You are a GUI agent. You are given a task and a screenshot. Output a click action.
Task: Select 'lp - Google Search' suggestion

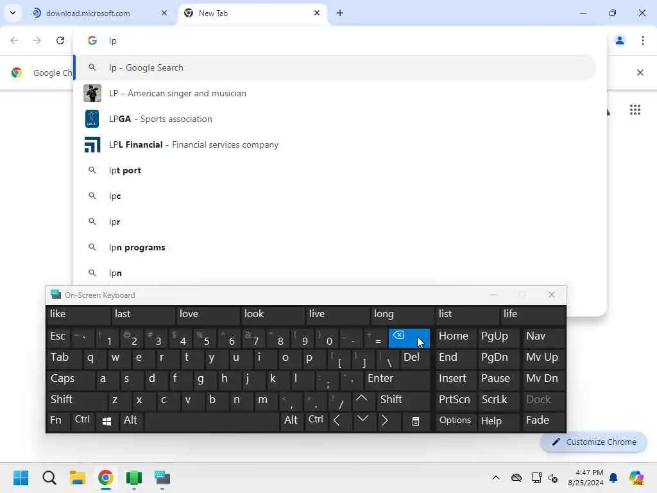[x=335, y=67]
